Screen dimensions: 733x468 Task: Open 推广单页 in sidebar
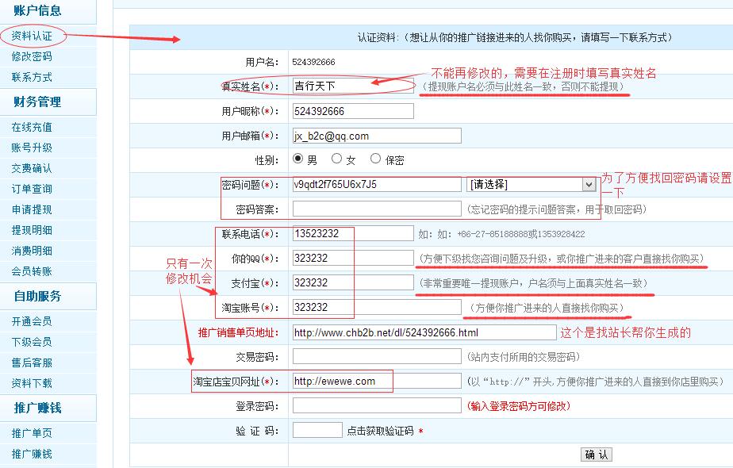tap(32, 433)
